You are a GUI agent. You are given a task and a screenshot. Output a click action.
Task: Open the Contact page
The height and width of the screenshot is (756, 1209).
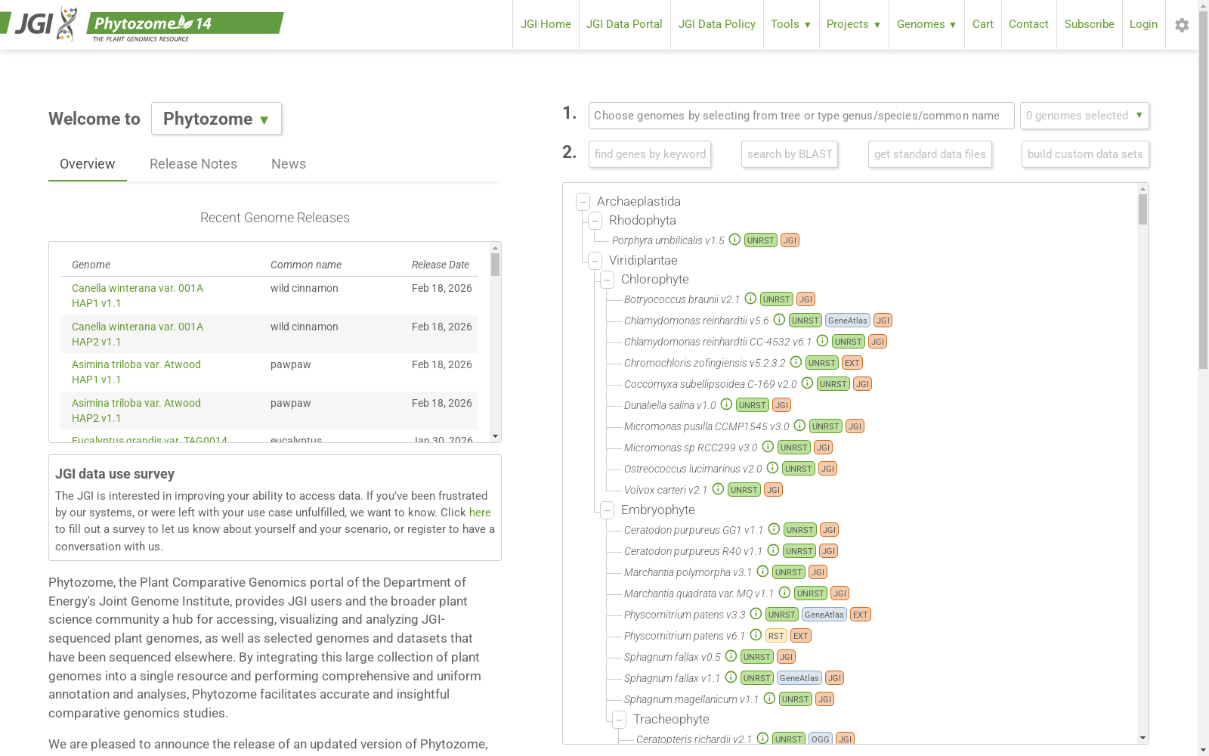click(x=1028, y=25)
